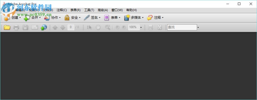Open the Multimedia (多媒体) menu
The height and width of the screenshot is (100, 257).
[134, 18]
